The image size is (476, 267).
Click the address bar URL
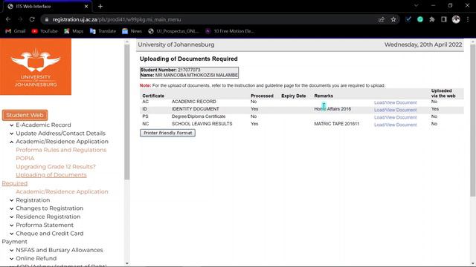[117, 20]
